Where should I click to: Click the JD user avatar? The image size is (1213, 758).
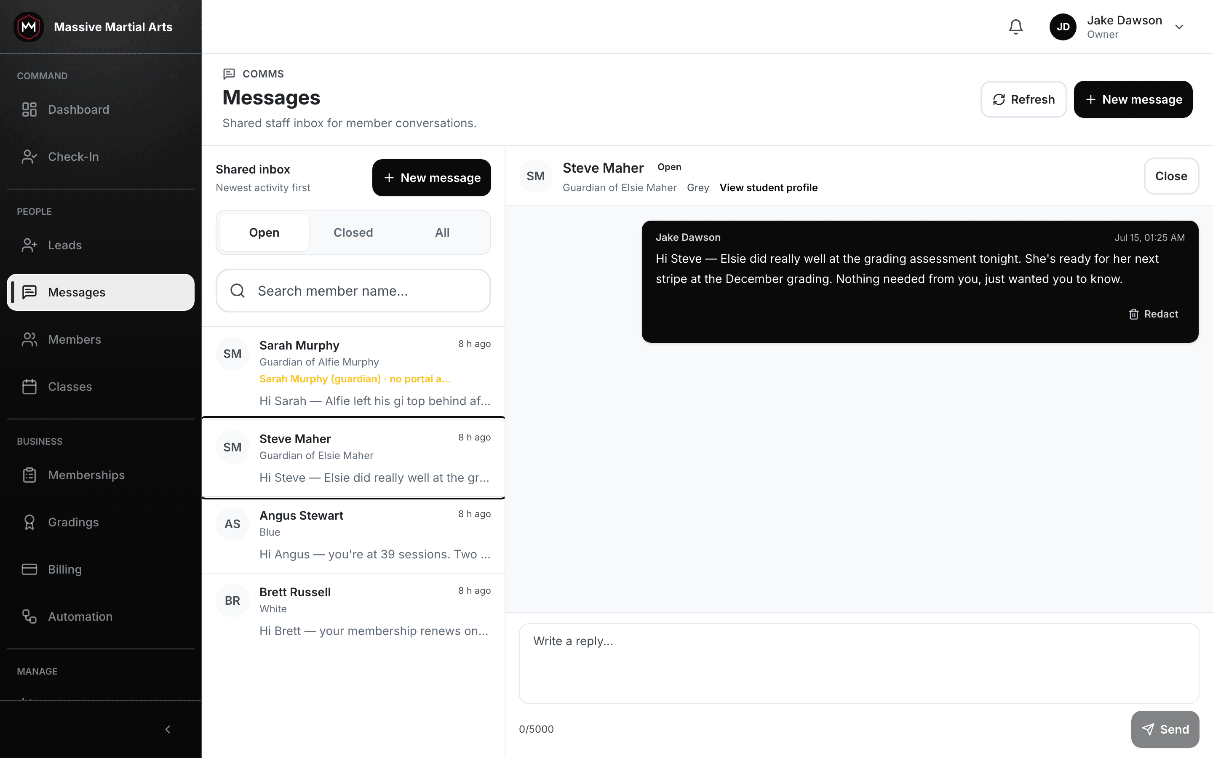(x=1063, y=27)
